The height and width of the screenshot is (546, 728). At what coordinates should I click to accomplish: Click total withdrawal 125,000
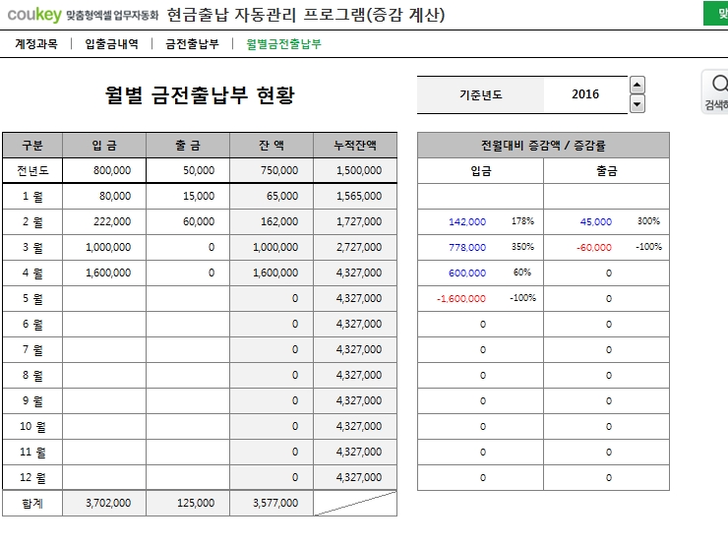pyautogui.click(x=188, y=503)
